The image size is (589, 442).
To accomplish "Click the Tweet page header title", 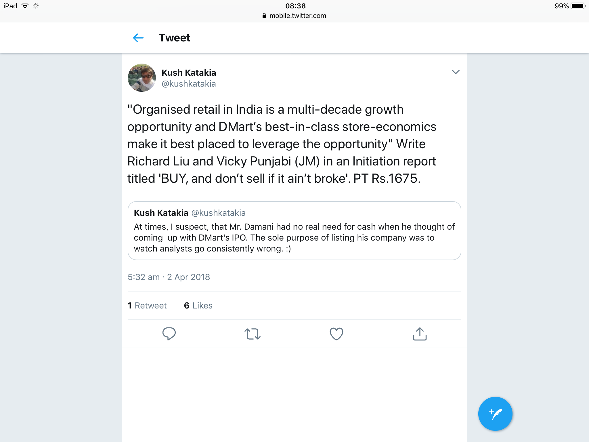I will pyautogui.click(x=174, y=38).
